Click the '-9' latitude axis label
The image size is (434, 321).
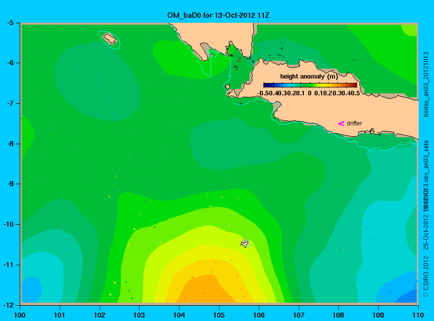[x=10, y=184]
